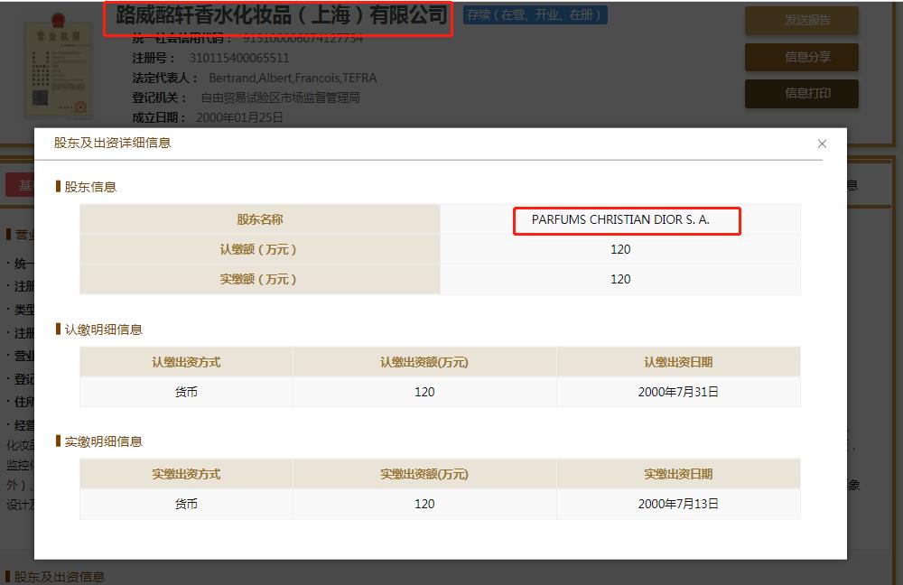Close the 股东及出资详细信息 dialog
This screenshot has height=585, width=903.
[822, 144]
